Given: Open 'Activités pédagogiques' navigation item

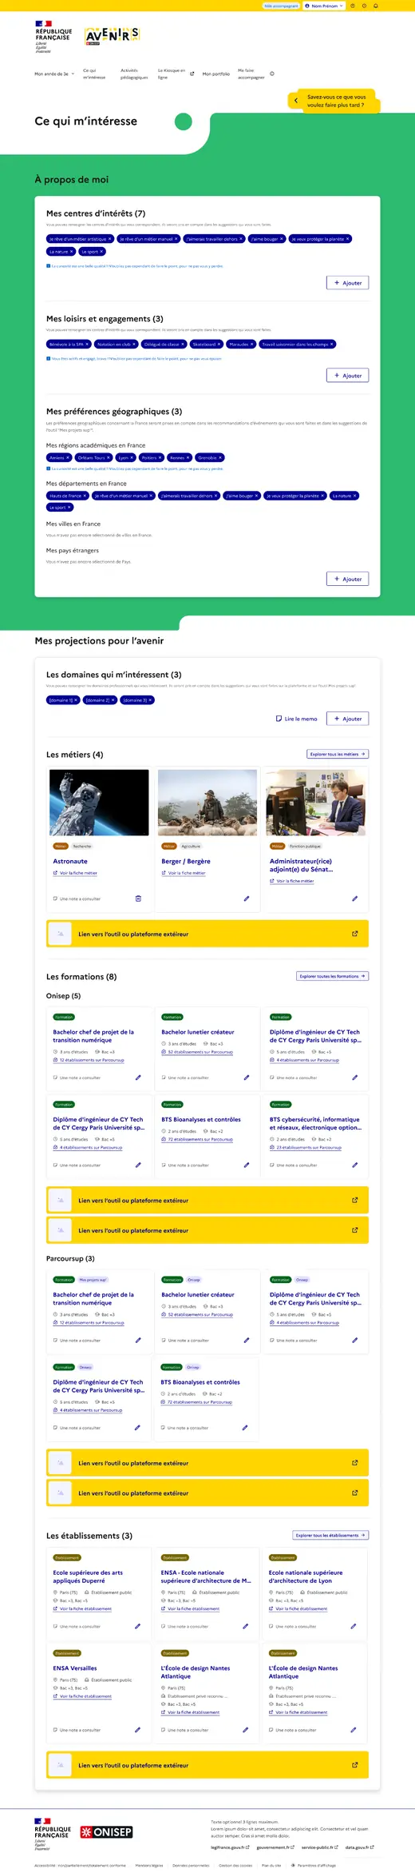Looking at the screenshot, I should pyautogui.click(x=134, y=74).
